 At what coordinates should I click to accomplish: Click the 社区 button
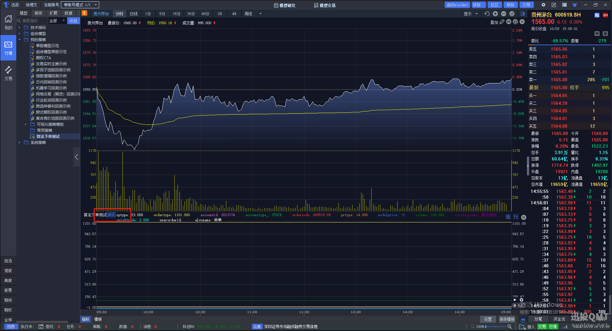494,5
